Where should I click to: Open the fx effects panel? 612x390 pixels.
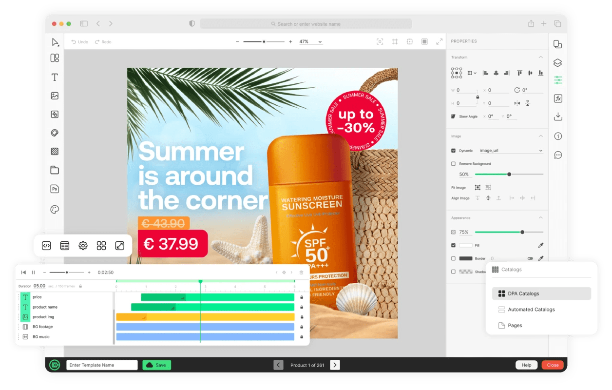(558, 98)
